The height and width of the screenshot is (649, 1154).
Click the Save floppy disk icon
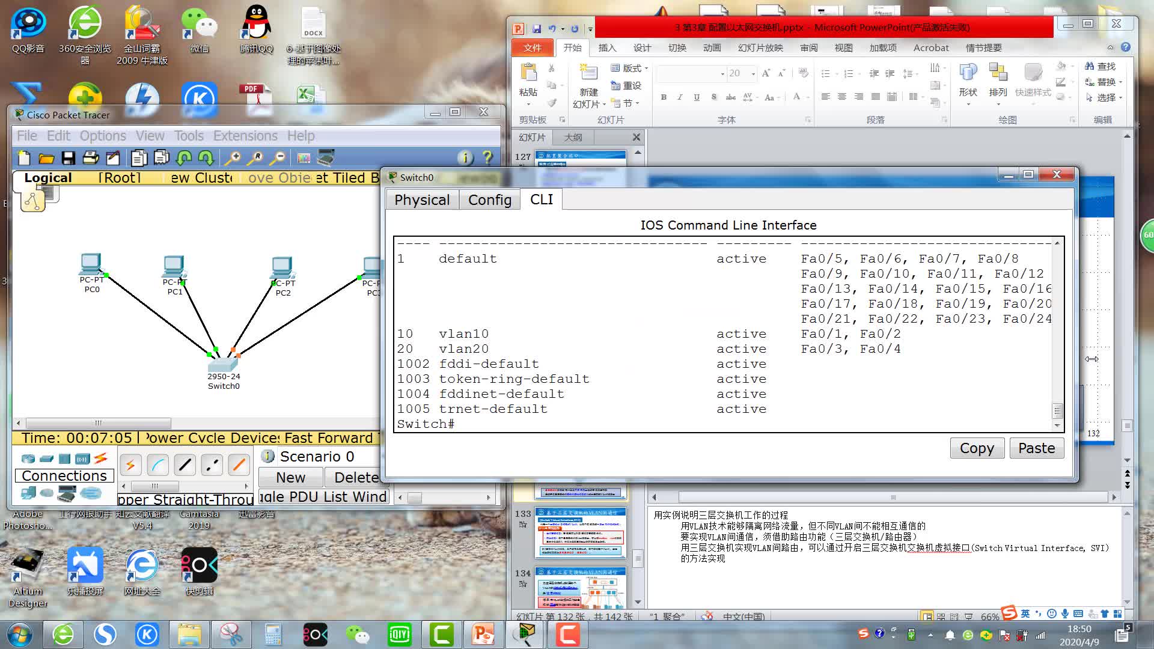click(x=69, y=158)
